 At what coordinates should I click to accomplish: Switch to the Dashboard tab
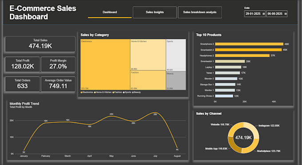110,12
